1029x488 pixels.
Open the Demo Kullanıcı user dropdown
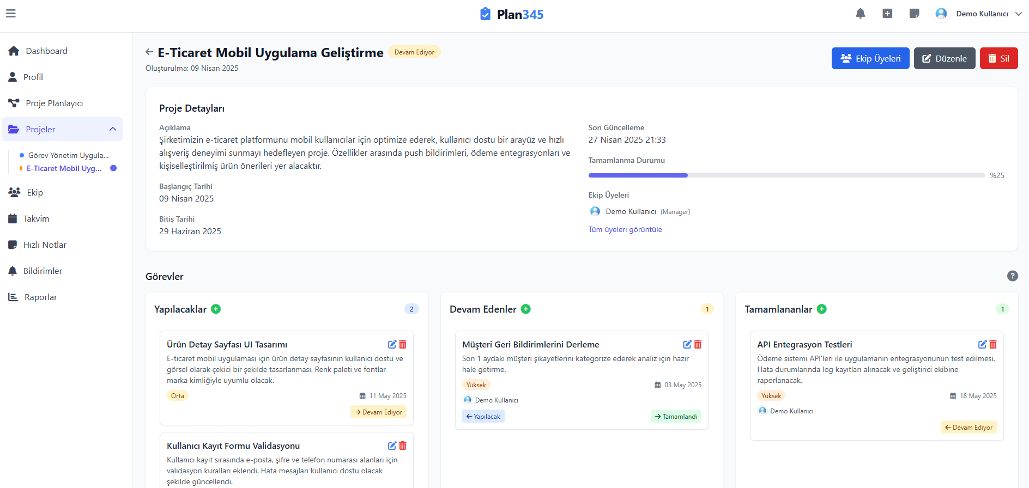coord(979,14)
